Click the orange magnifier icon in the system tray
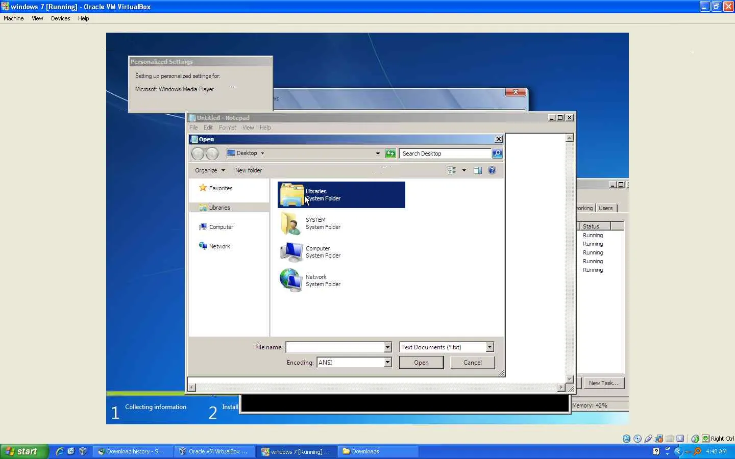 pyautogui.click(x=697, y=451)
